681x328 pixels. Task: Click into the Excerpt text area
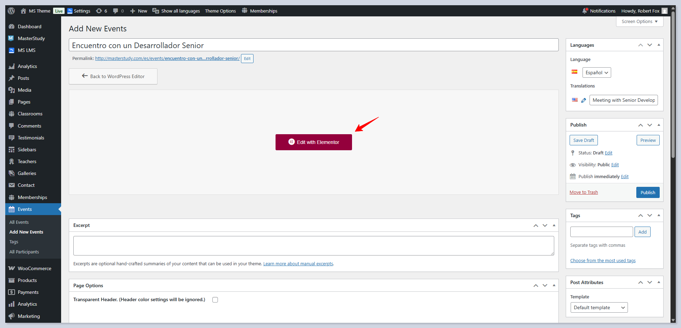click(x=313, y=246)
